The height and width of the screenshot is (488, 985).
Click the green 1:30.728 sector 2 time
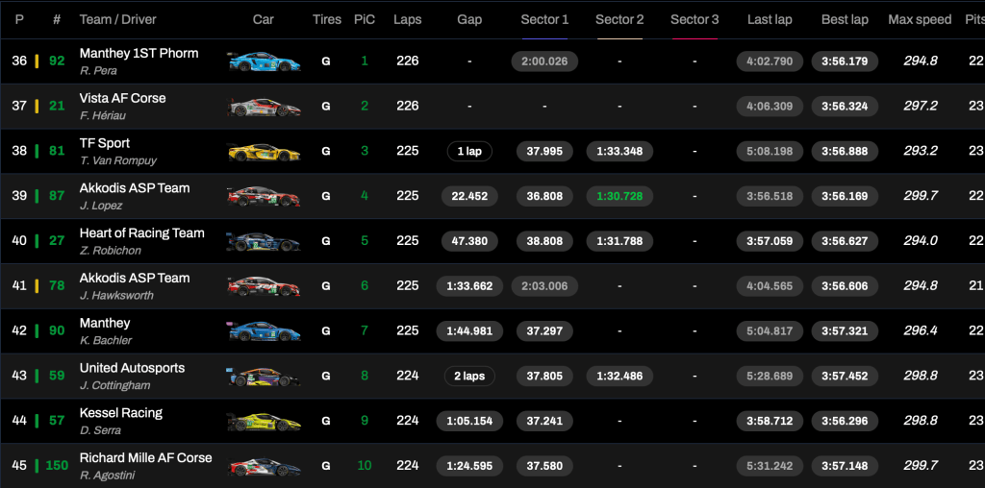[619, 196]
